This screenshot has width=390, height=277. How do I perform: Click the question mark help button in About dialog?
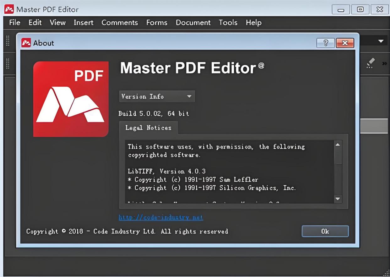click(325, 43)
